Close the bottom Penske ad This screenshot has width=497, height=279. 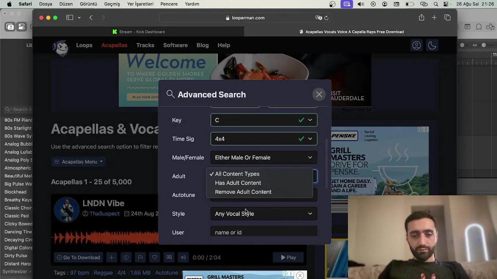click(x=300, y=275)
